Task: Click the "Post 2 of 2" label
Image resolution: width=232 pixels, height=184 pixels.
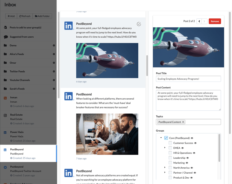Action: tap(189, 21)
